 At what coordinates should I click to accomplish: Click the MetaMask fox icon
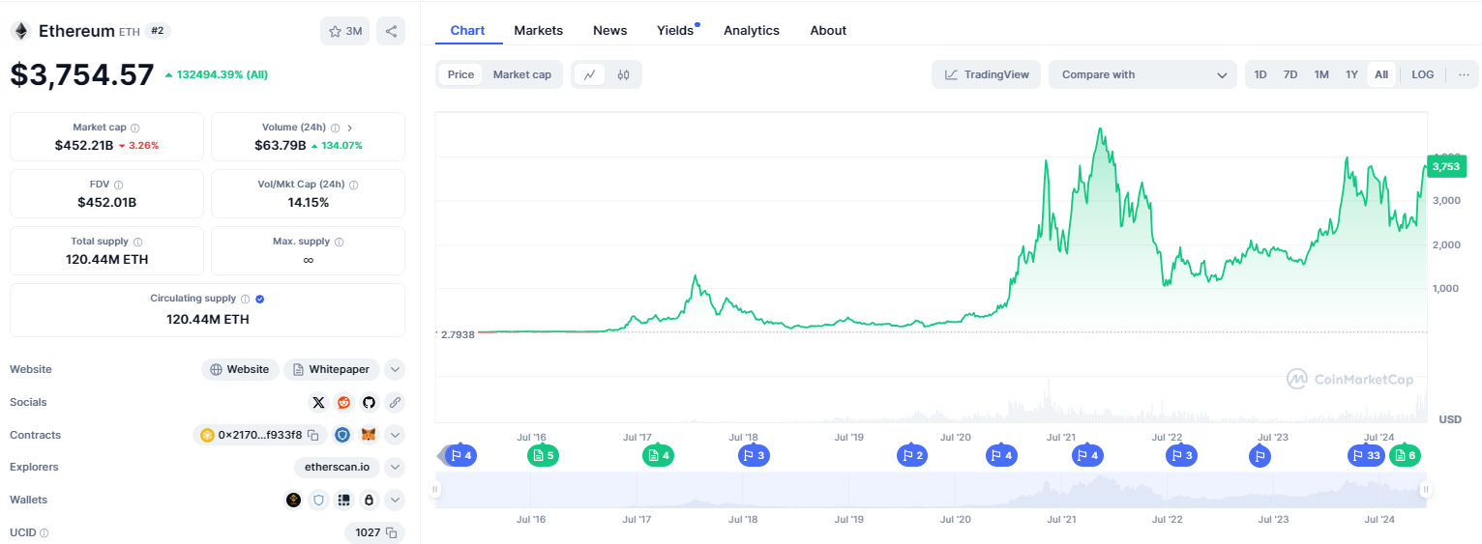[369, 435]
